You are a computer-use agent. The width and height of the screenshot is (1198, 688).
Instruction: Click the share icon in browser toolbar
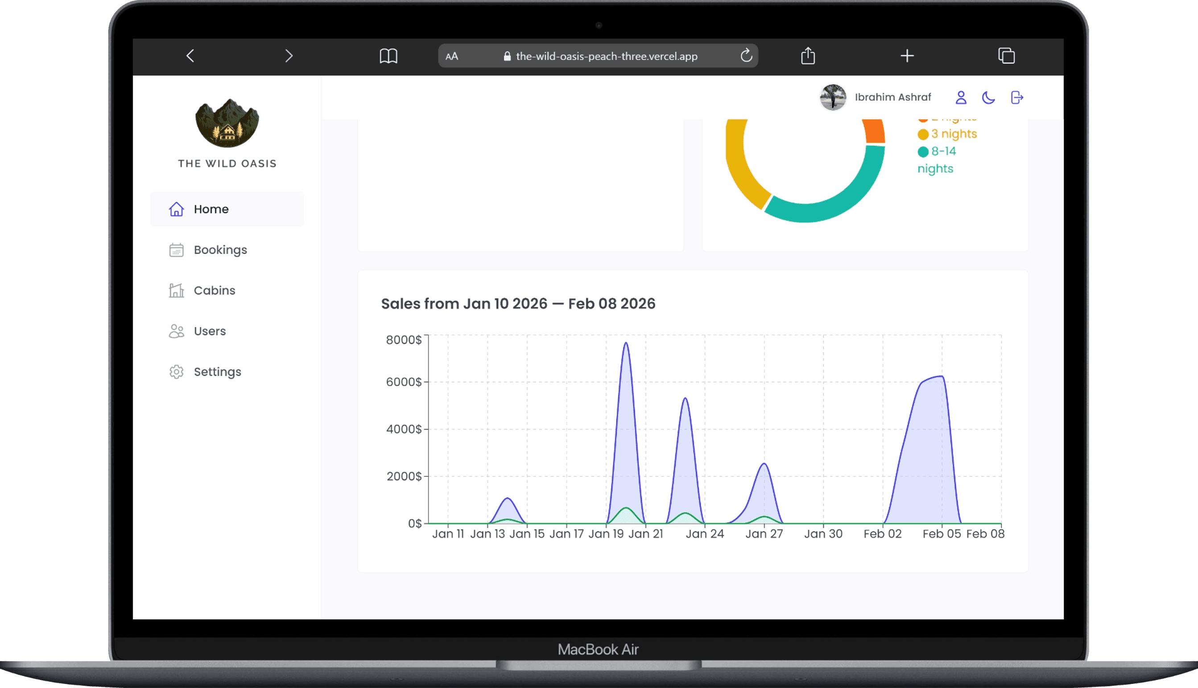click(808, 56)
